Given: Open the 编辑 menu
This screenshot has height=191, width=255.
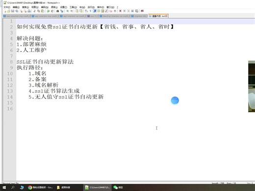Looking at the screenshot, I should click(16, 7).
